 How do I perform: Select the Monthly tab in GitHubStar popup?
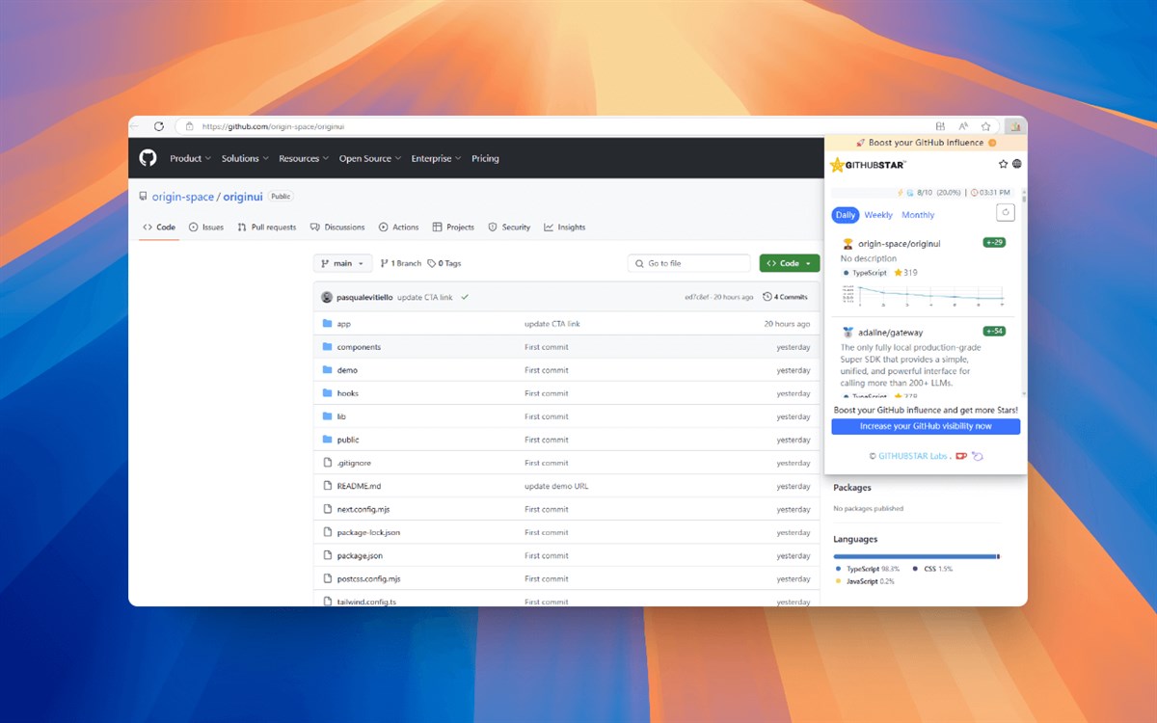pos(918,215)
